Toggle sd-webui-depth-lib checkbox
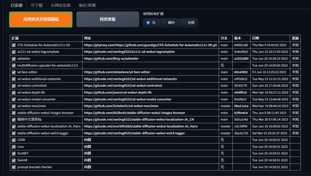Viewport: 311px width, 176px height. [x=14, y=93]
